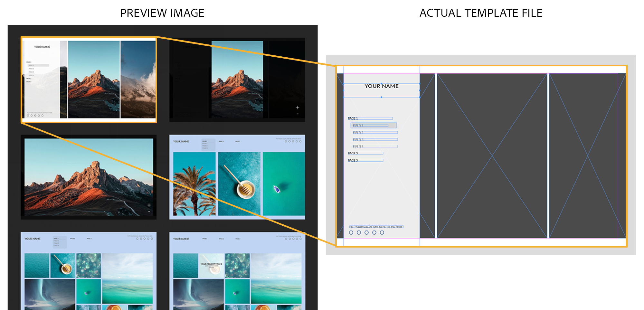Select PAGE 3 in the template sidebar menu

tap(353, 160)
